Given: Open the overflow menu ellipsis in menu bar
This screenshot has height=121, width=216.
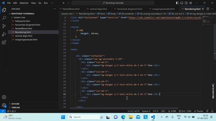Looking at the screenshot, I should [x=52, y=3].
